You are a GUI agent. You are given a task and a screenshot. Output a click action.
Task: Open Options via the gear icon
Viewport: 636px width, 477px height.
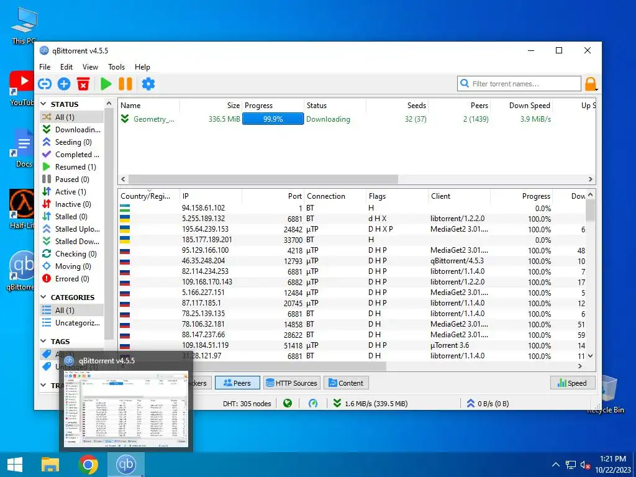[148, 84]
